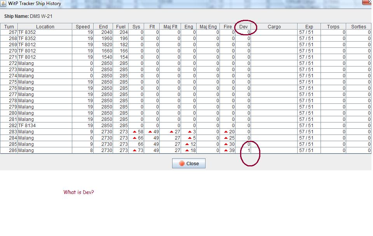Click Exp 57 / 51 in turn 286
Screen dimensions: 373x236
(x=309, y=150)
